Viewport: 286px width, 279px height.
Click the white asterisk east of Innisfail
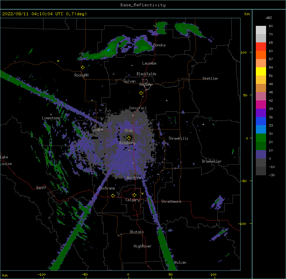point(167,101)
